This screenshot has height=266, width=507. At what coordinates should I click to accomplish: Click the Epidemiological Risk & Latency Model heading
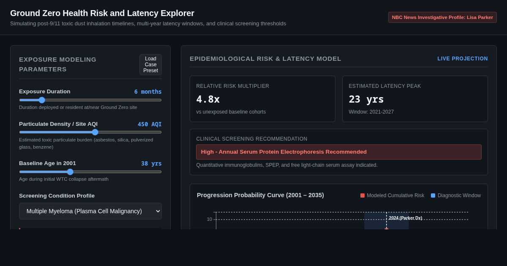tap(265, 59)
